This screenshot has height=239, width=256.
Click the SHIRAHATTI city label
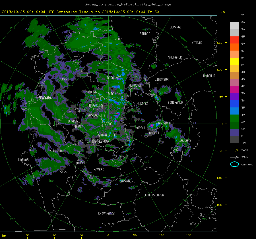[107, 135]
